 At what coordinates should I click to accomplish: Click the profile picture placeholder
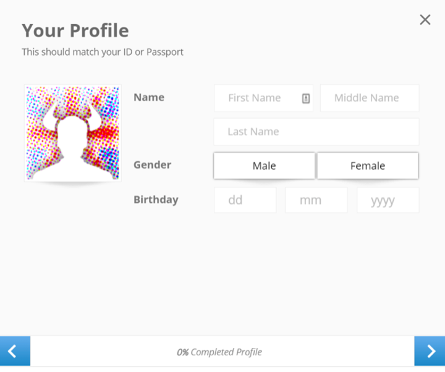click(73, 133)
